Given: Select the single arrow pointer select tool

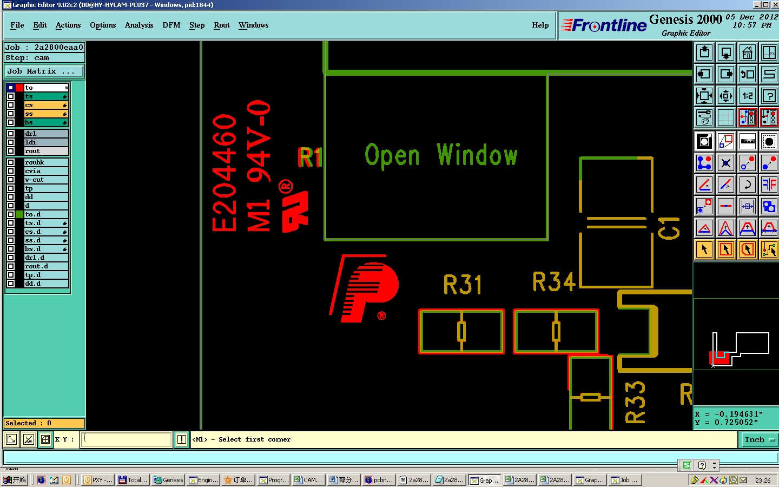Looking at the screenshot, I should [x=704, y=249].
